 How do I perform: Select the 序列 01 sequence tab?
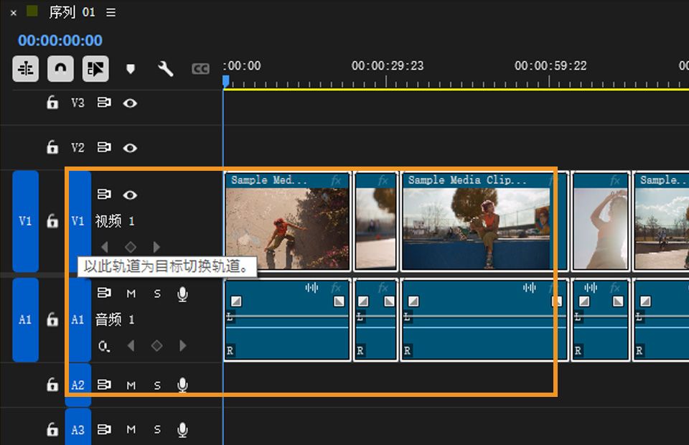pos(71,12)
